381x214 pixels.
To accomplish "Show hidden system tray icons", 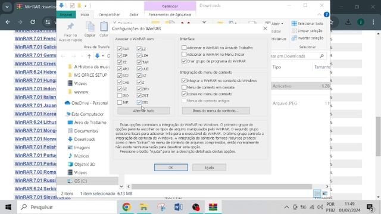I will pyautogui.click(x=287, y=207).
